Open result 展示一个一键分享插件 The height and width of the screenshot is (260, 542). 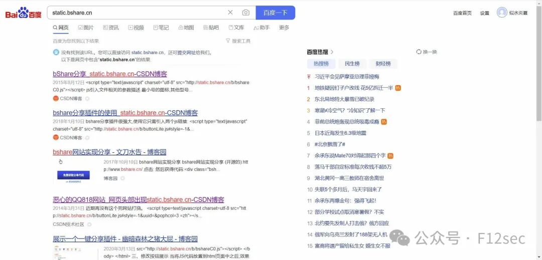tap(125, 239)
